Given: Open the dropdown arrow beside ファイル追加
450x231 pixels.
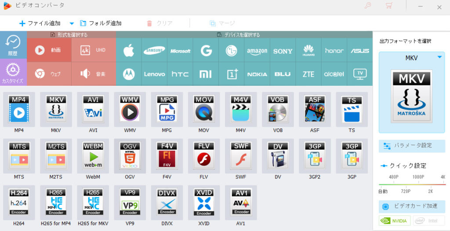Looking at the screenshot, I should pos(72,23).
